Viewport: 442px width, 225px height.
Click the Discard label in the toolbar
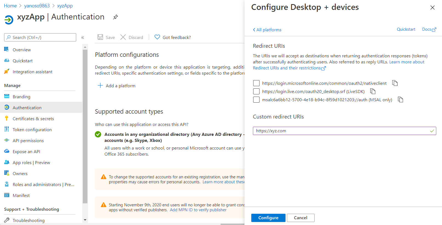136,37
